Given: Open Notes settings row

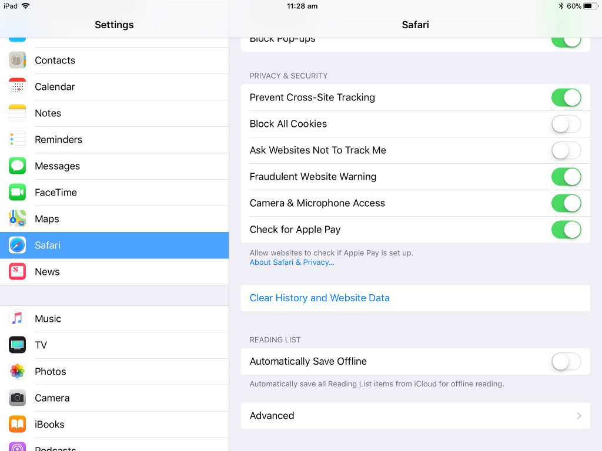Looking at the screenshot, I should (115, 113).
